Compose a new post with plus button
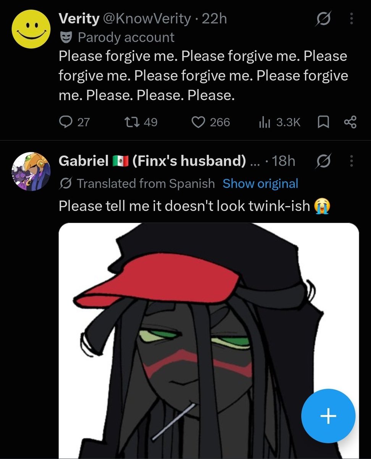The height and width of the screenshot is (459, 371). (328, 416)
